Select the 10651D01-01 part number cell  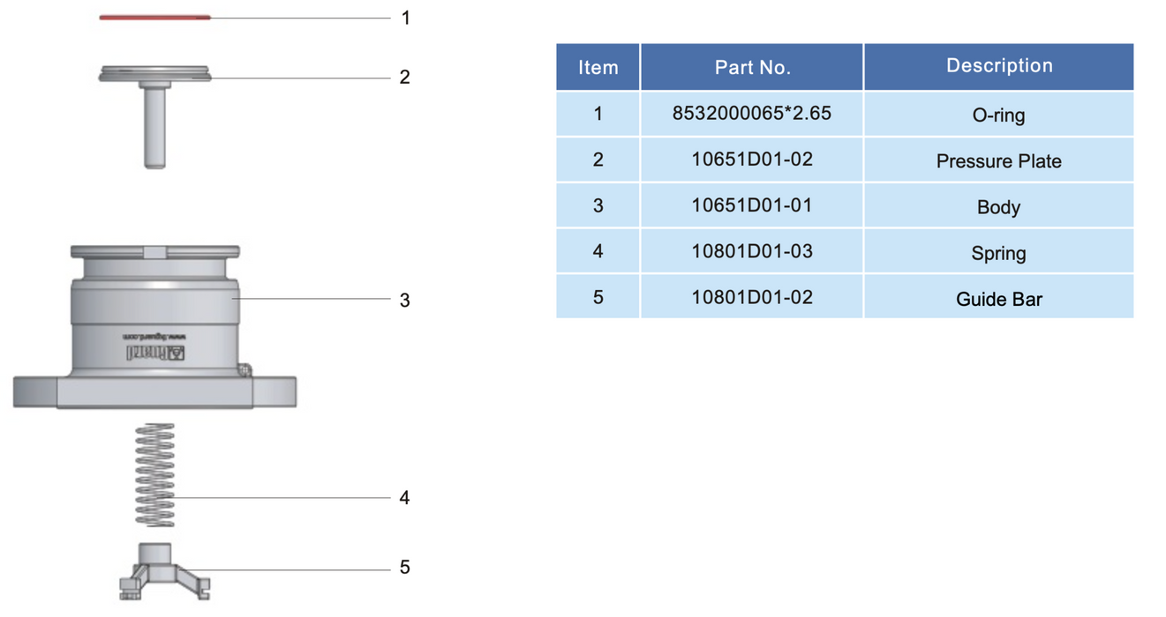click(x=752, y=205)
